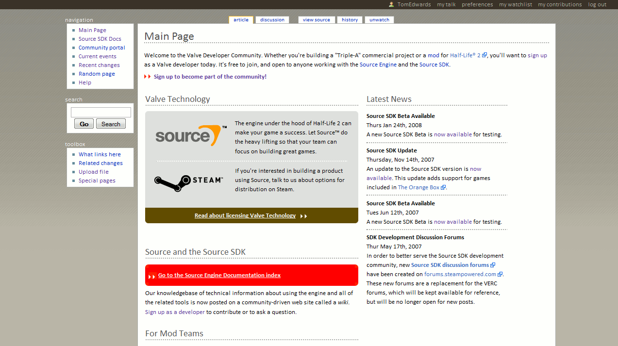Switch to the discussion tab
The height and width of the screenshot is (346, 618).
pos(272,20)
